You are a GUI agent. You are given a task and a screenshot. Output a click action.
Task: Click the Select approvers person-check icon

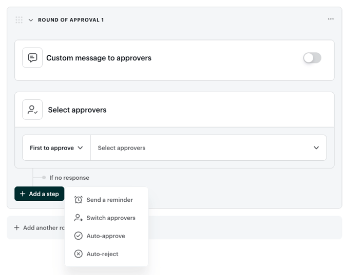(x=32, y=110)
